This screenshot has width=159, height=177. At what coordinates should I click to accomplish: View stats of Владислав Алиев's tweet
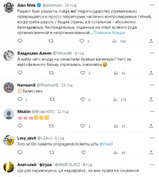tap(116, 73)
